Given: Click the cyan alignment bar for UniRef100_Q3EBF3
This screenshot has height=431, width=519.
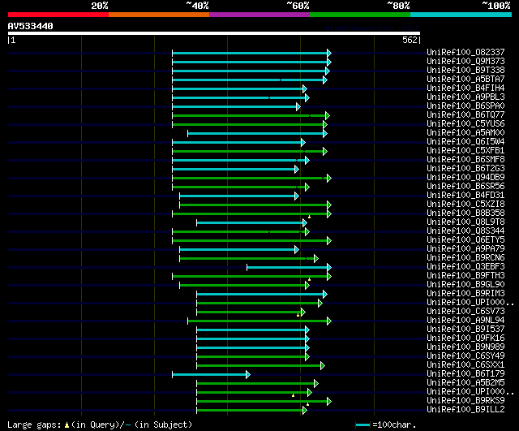Looking at the screenshot, I should [x=287, y=267].
